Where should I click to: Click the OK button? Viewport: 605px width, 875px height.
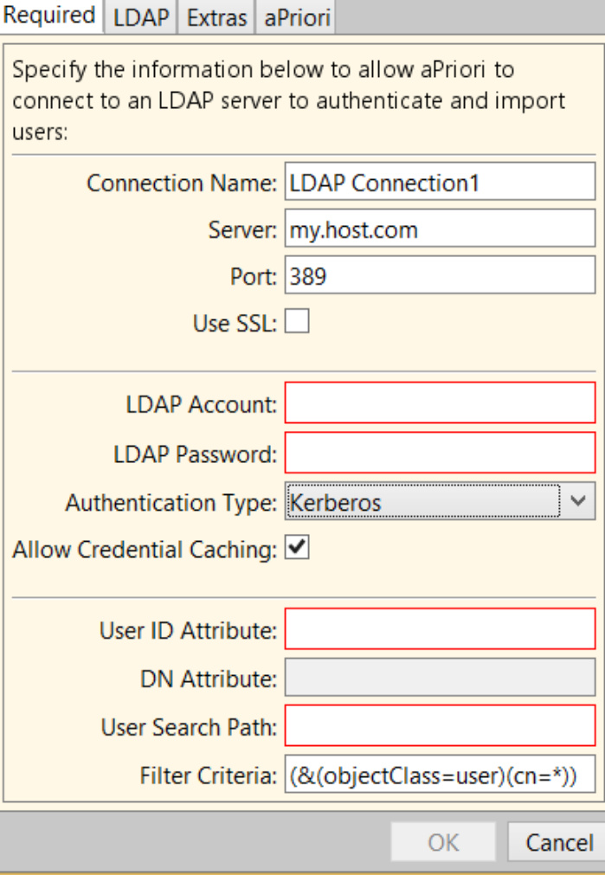coord(443,842)
